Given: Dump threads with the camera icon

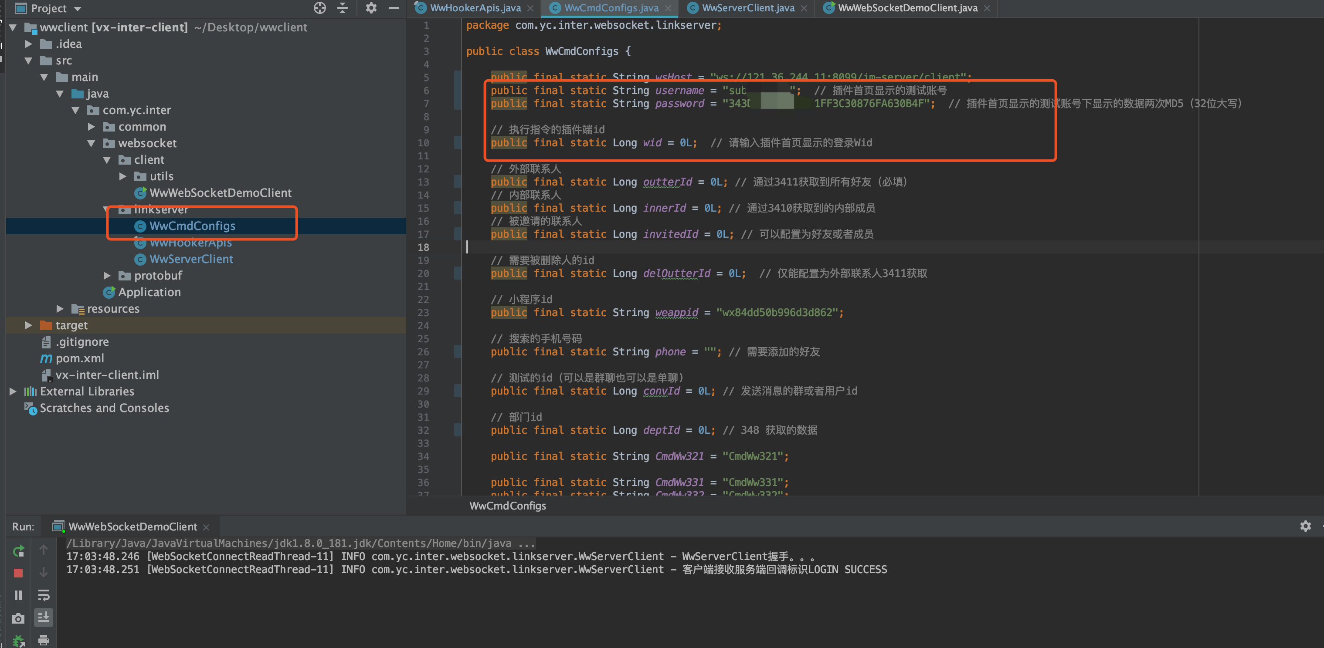Looking at the screenshot, I should pos(18,618).
